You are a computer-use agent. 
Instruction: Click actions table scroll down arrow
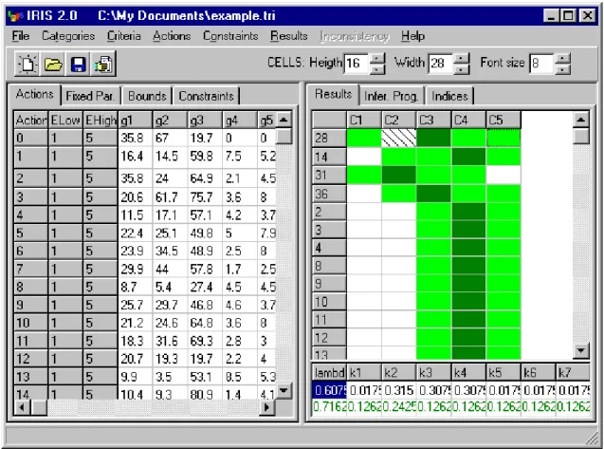[x=284, y=391]
